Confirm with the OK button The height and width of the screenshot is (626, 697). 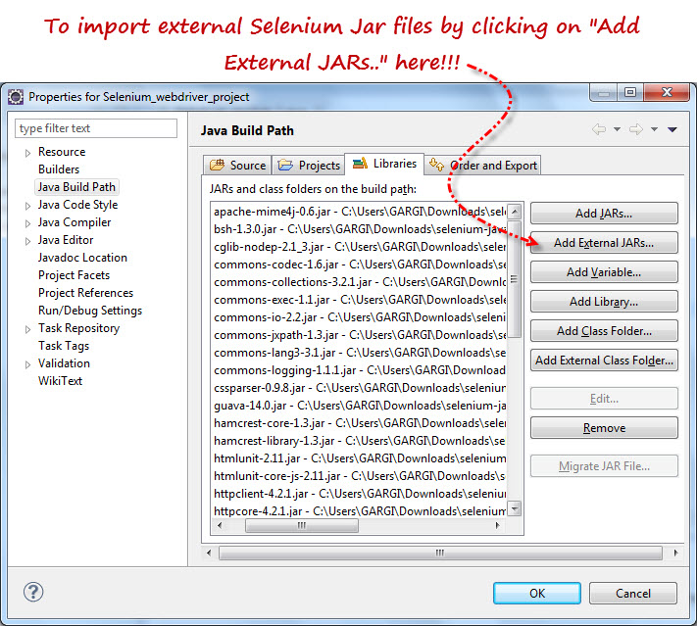tap(537, 593)
